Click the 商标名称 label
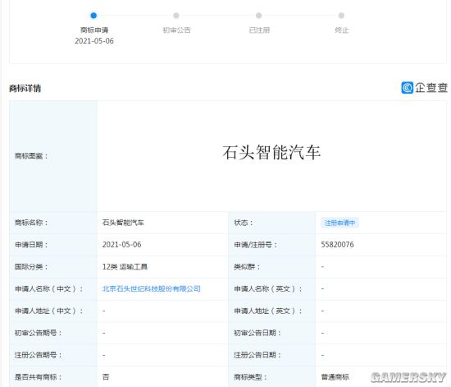This screenshot has height=387, width=451. pos(31,223)
